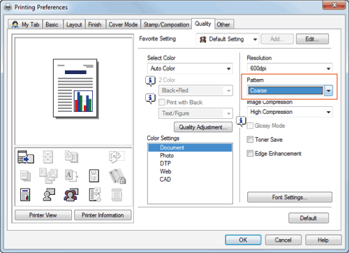Screen dimensions: 349x253
Task: Open Help for printing preferences
Action: 323,240
